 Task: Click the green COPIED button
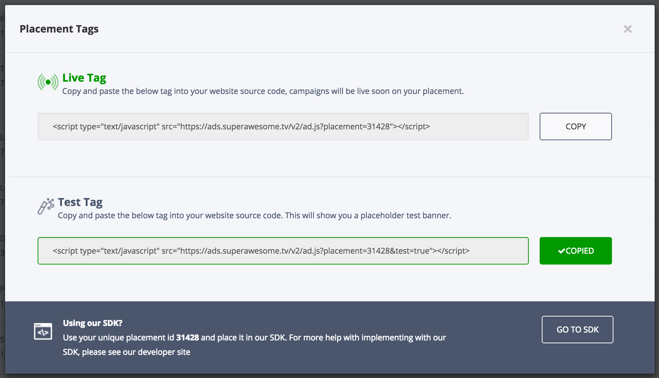(575, 251)
